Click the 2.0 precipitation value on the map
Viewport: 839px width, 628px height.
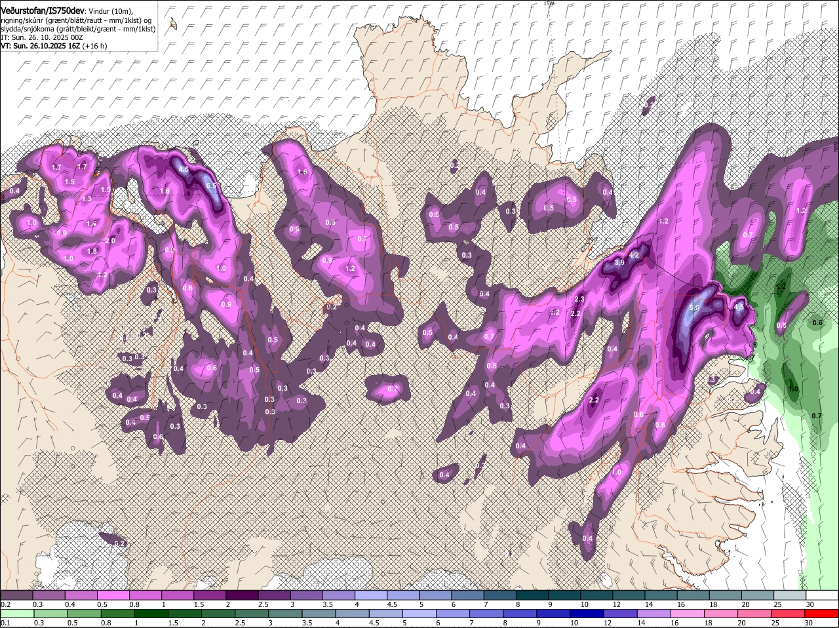pos(110,241)
